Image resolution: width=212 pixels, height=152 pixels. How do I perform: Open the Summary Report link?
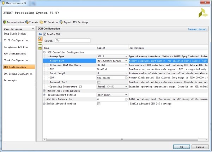tap(197, 29)
